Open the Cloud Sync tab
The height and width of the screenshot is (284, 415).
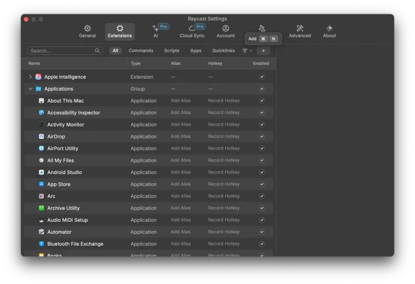click(192, 32)
